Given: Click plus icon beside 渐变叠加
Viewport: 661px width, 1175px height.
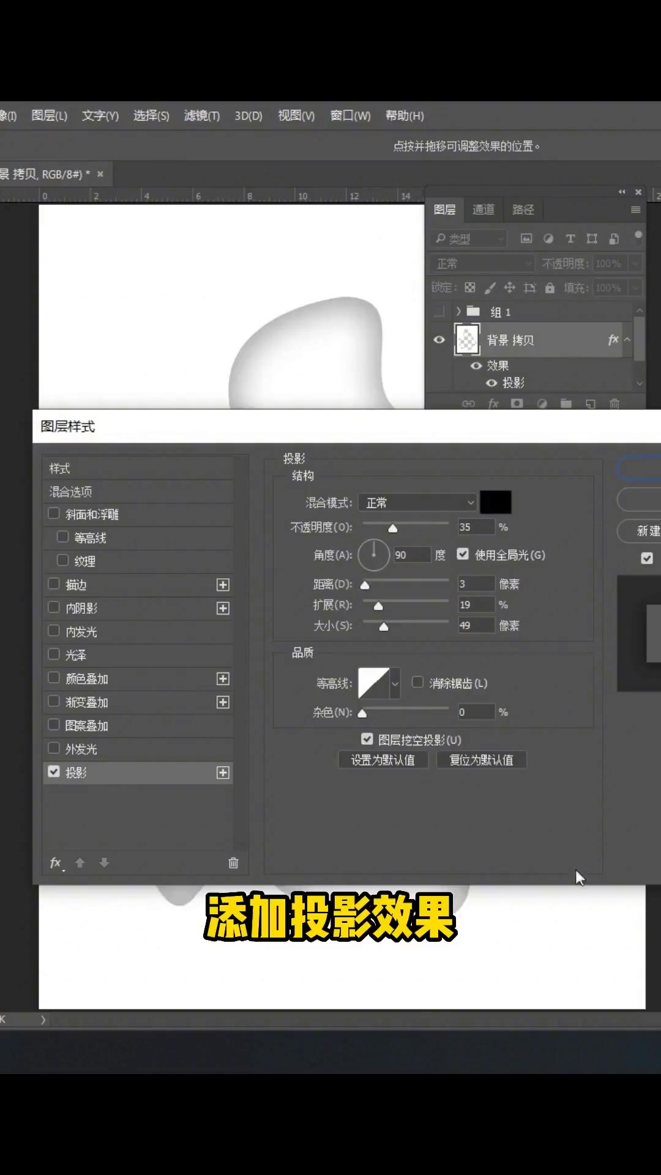Looking at the screenshot, I should tap(223, 702).
